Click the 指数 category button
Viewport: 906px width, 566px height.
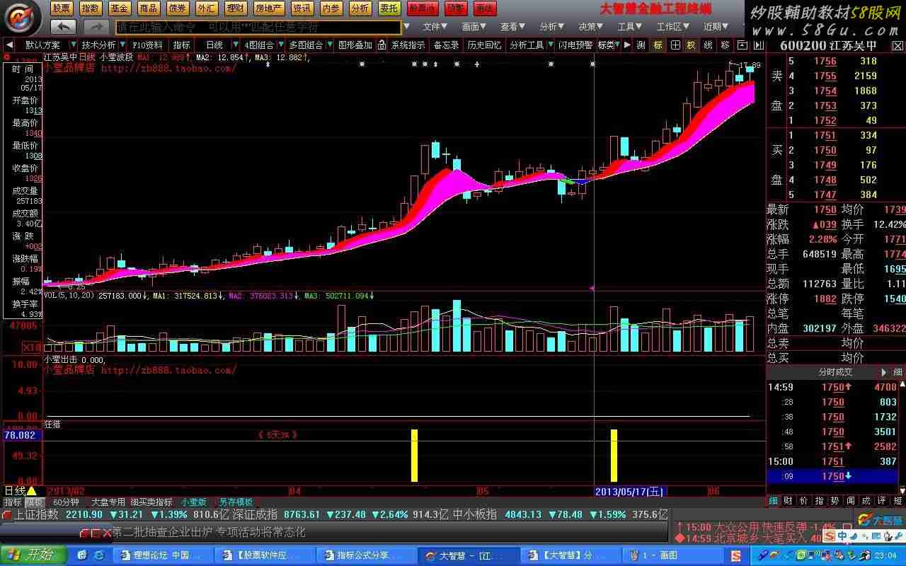91,8
